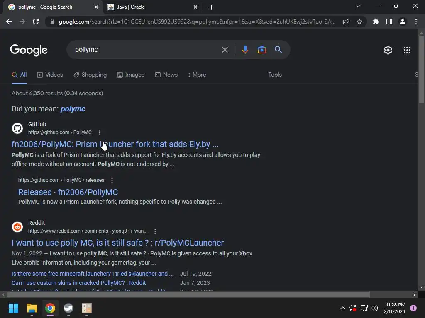425x318 pixels.
Task: Open options for Reddit result
Action: tap(155, 231)
